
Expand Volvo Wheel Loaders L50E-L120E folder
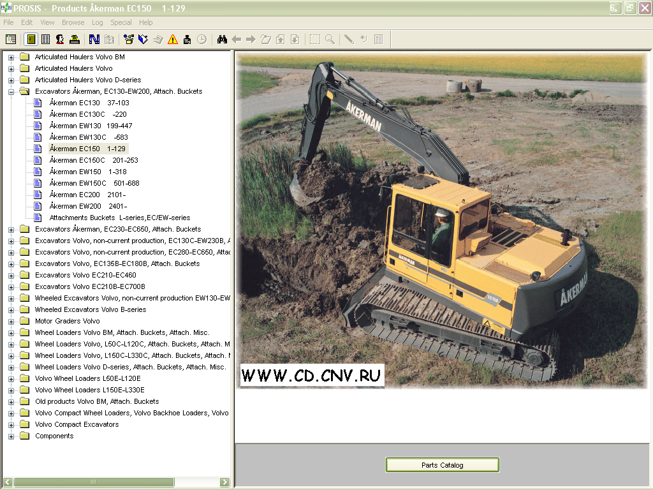[11, 379]
